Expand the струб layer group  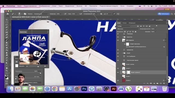[x=122, y=53]
